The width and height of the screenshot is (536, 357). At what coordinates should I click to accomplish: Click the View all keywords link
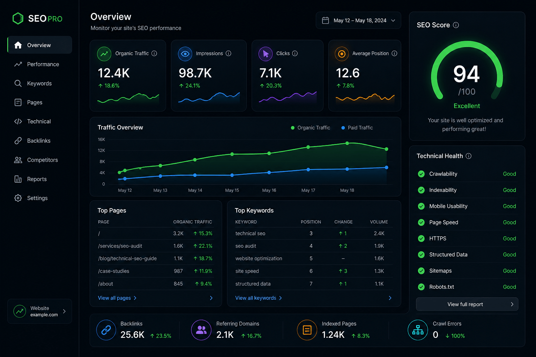(x=259, y=298)
